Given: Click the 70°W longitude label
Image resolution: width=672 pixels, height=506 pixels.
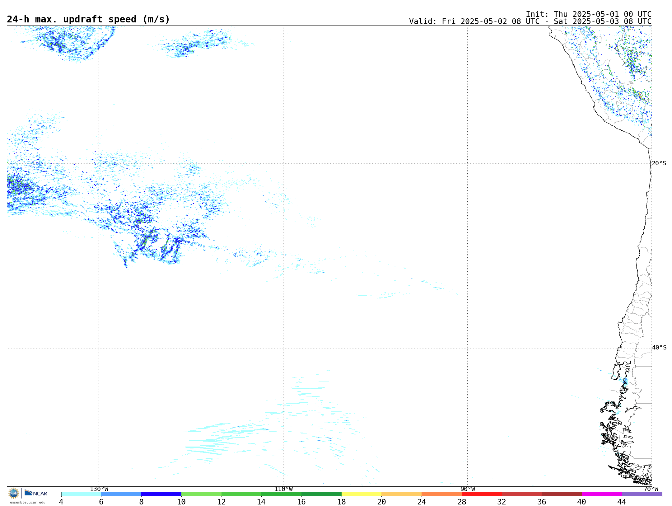Looking at the screenshot, I should pos(651,489).
